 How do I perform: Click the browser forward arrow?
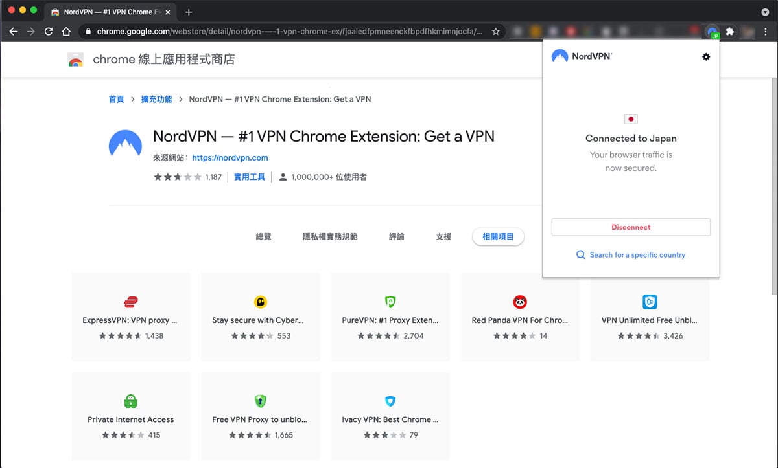click(30, 31)
